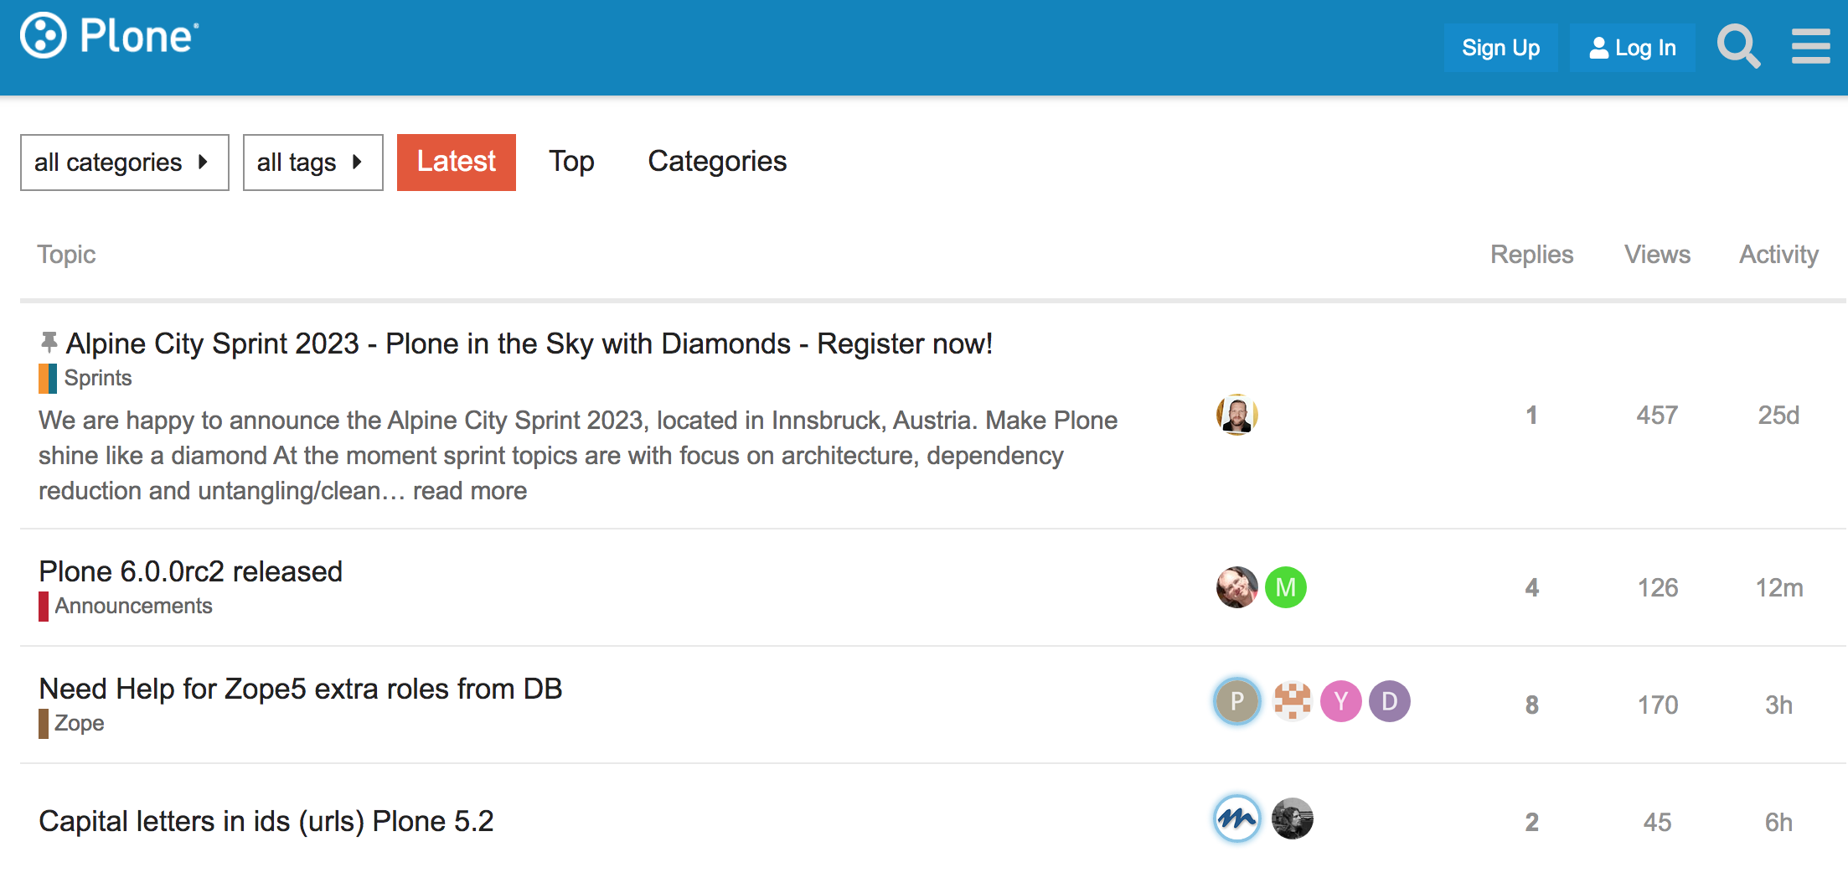
Task: Sort by Views column header
Action: [1657, 255]
